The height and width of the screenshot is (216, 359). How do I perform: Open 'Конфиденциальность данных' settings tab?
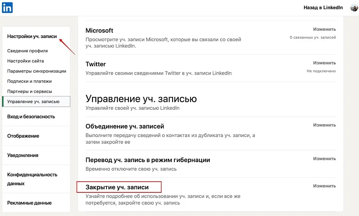[x=32, y=179]
